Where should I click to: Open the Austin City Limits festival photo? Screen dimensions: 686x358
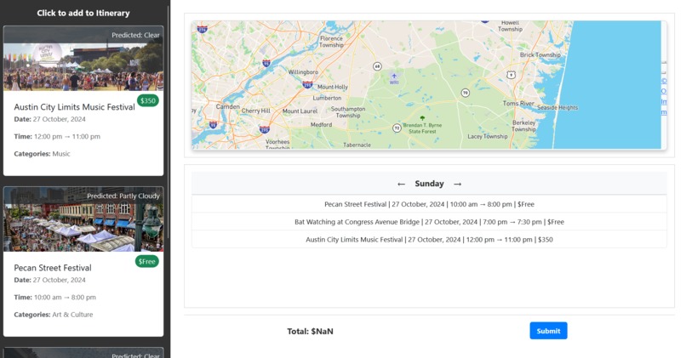click(83, 58)
